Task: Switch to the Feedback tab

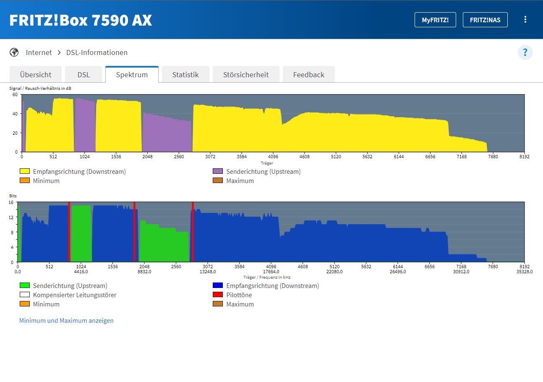Action: click(x=309, y=74)
